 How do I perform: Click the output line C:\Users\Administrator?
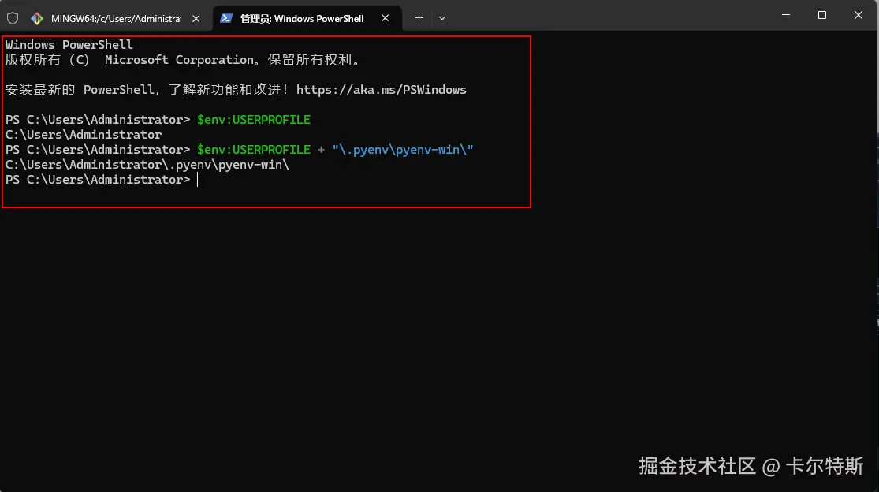click(84, 135)
